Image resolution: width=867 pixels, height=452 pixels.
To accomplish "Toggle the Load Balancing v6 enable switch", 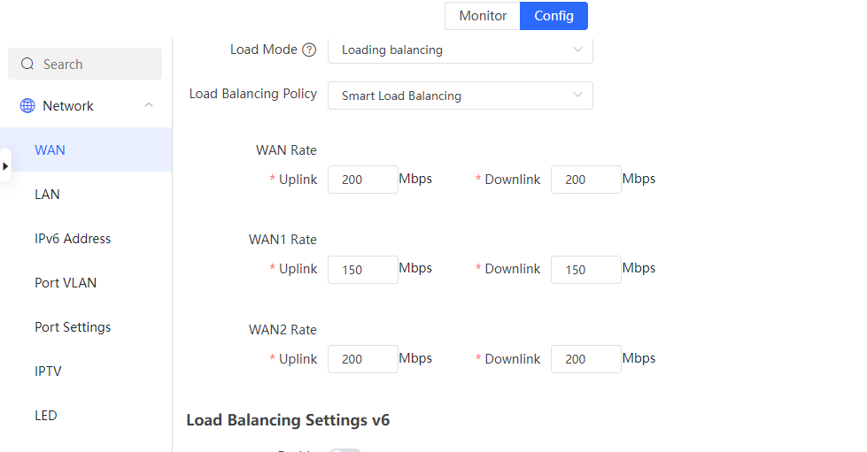I will click(x=344, y=449).
